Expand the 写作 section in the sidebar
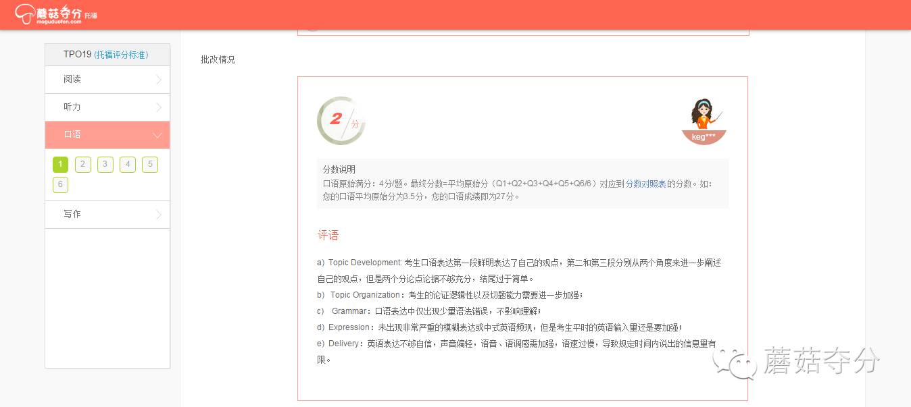This screenshot has height=407, width=911. pos(107,214)
